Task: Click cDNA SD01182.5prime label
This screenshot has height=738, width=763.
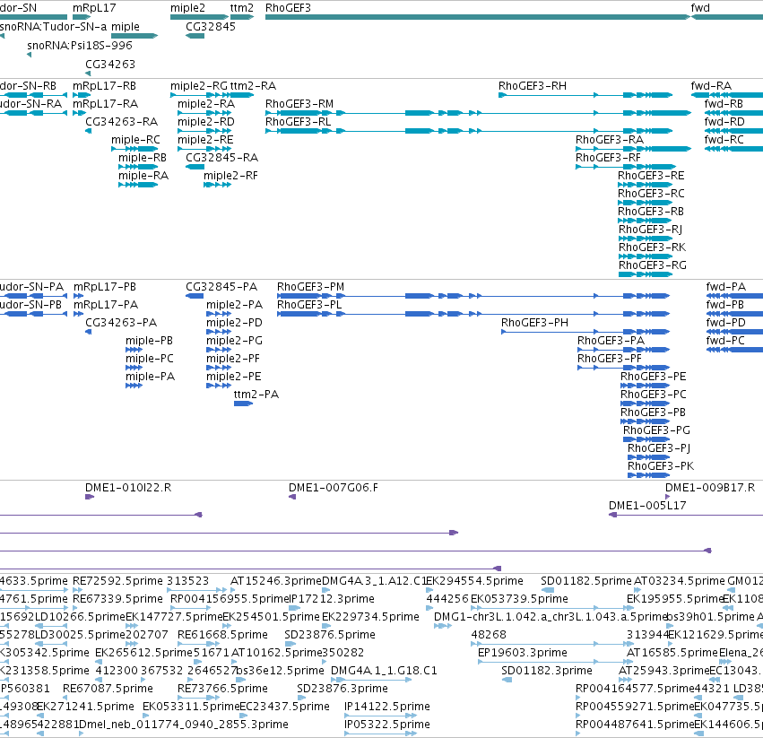Action: [586, 581]
